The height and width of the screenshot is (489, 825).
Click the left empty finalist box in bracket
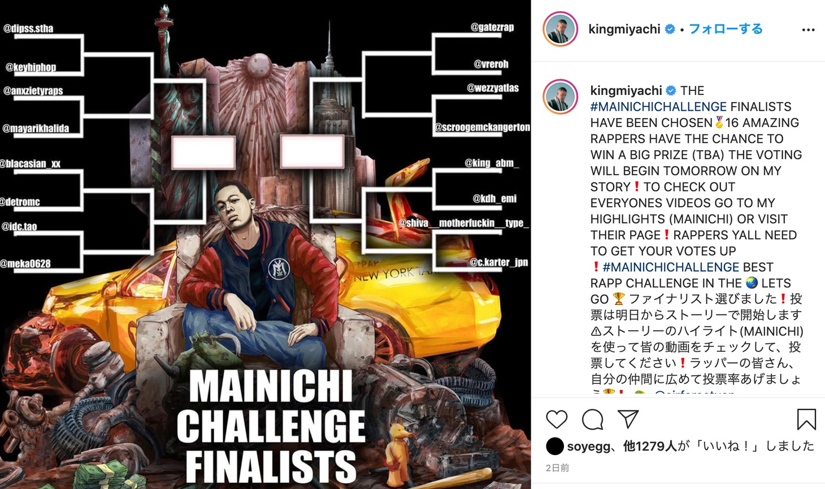pyautogui.click(x=203, y=152)
